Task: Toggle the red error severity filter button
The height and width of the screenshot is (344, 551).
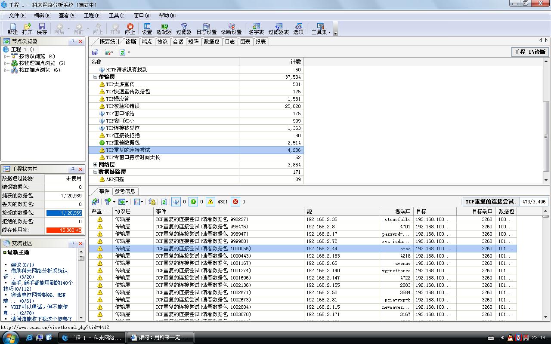Action: point(235,202)
